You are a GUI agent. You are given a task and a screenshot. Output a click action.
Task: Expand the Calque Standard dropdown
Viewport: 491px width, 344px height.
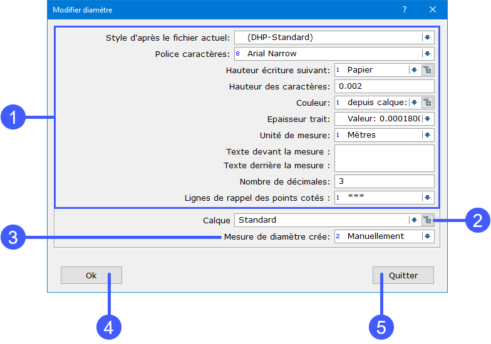(413, 220)
